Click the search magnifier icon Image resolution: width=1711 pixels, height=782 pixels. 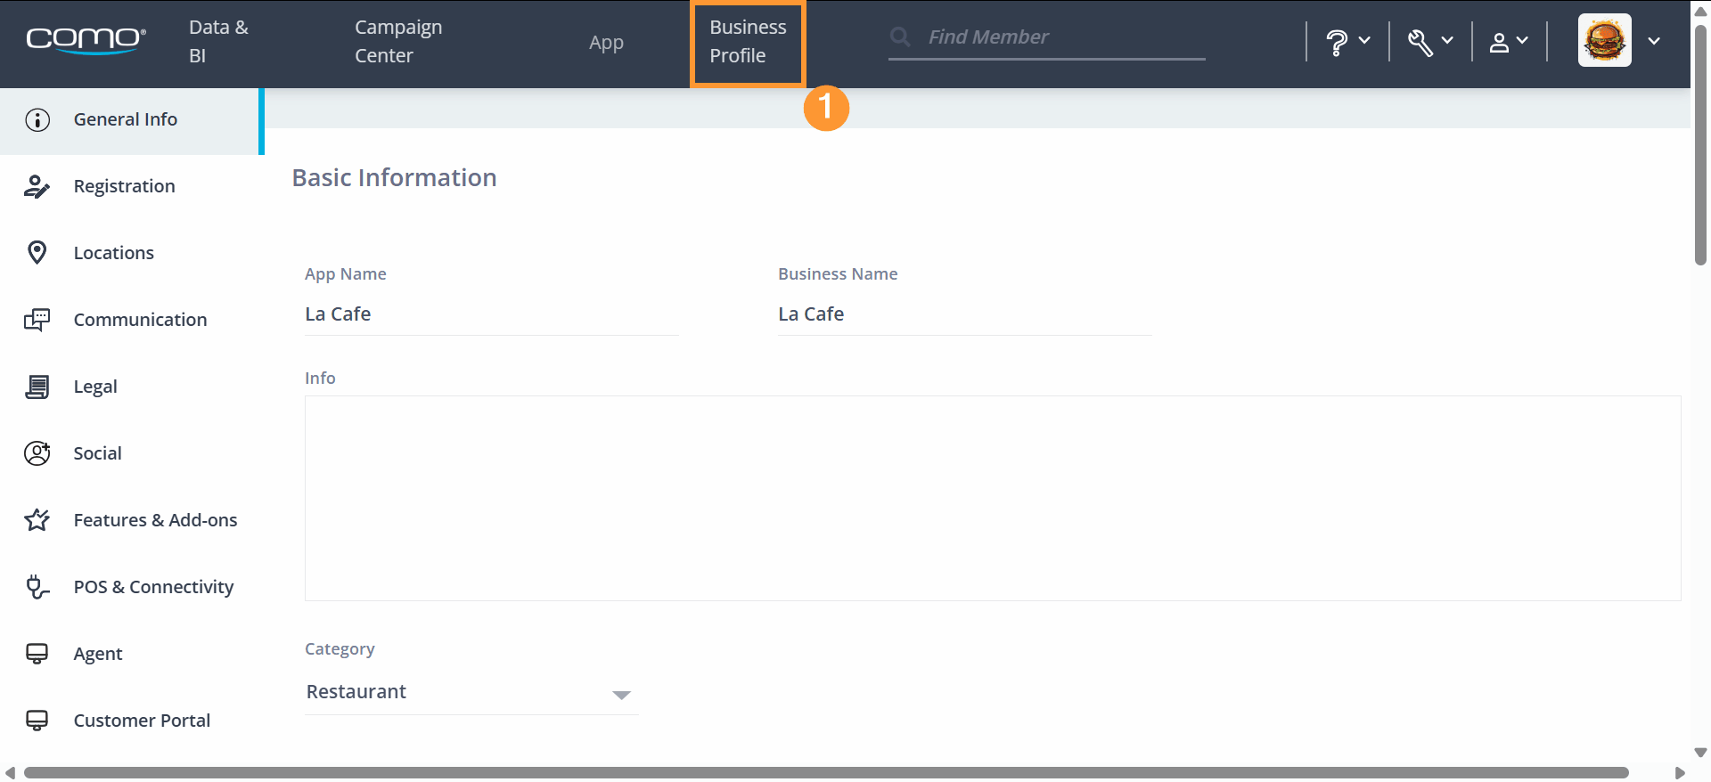point(900,37)
